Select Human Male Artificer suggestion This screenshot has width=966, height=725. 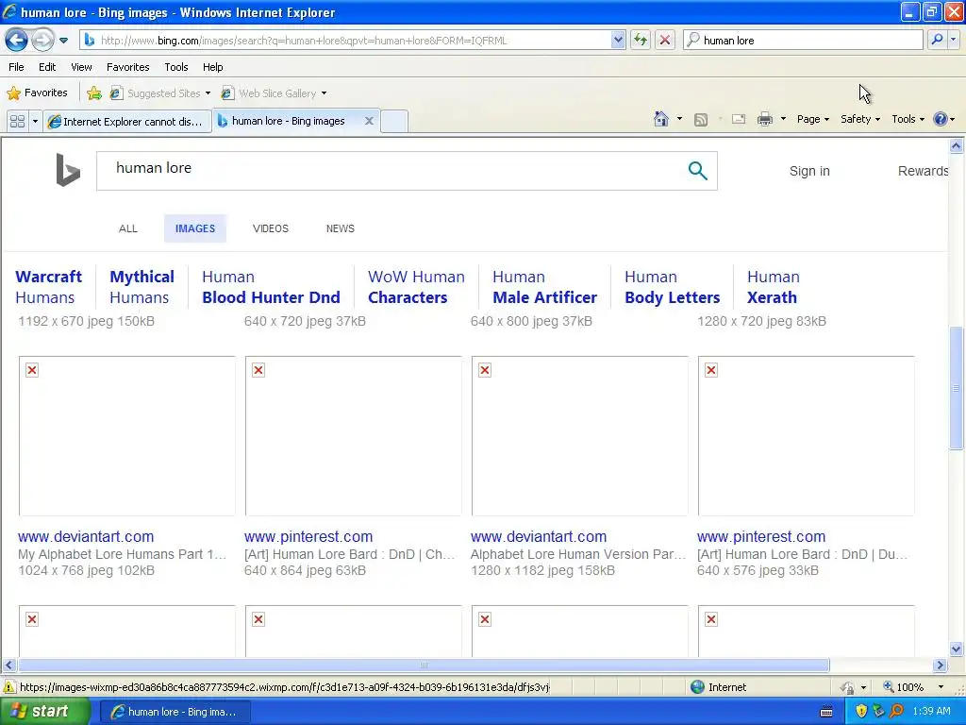tap(544, 287)
